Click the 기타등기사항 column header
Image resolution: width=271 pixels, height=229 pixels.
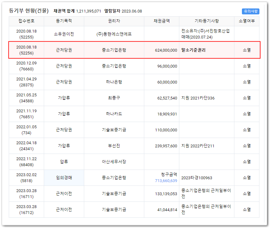(x=207, y=21)
